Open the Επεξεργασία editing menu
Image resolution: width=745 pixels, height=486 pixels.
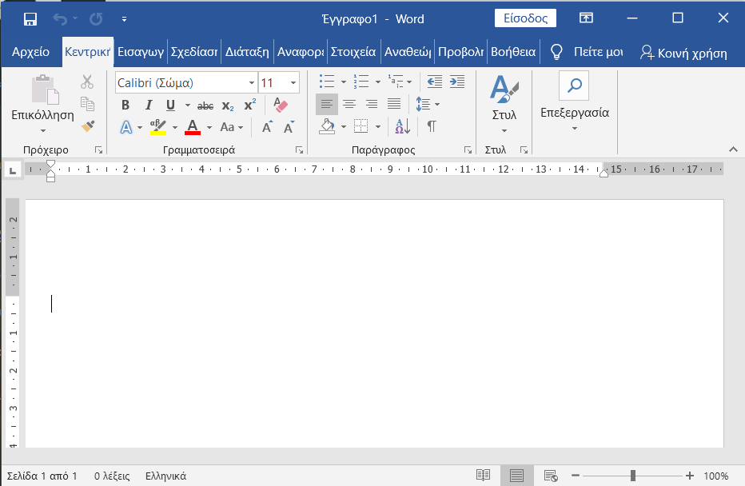click(x=575, y=102)
